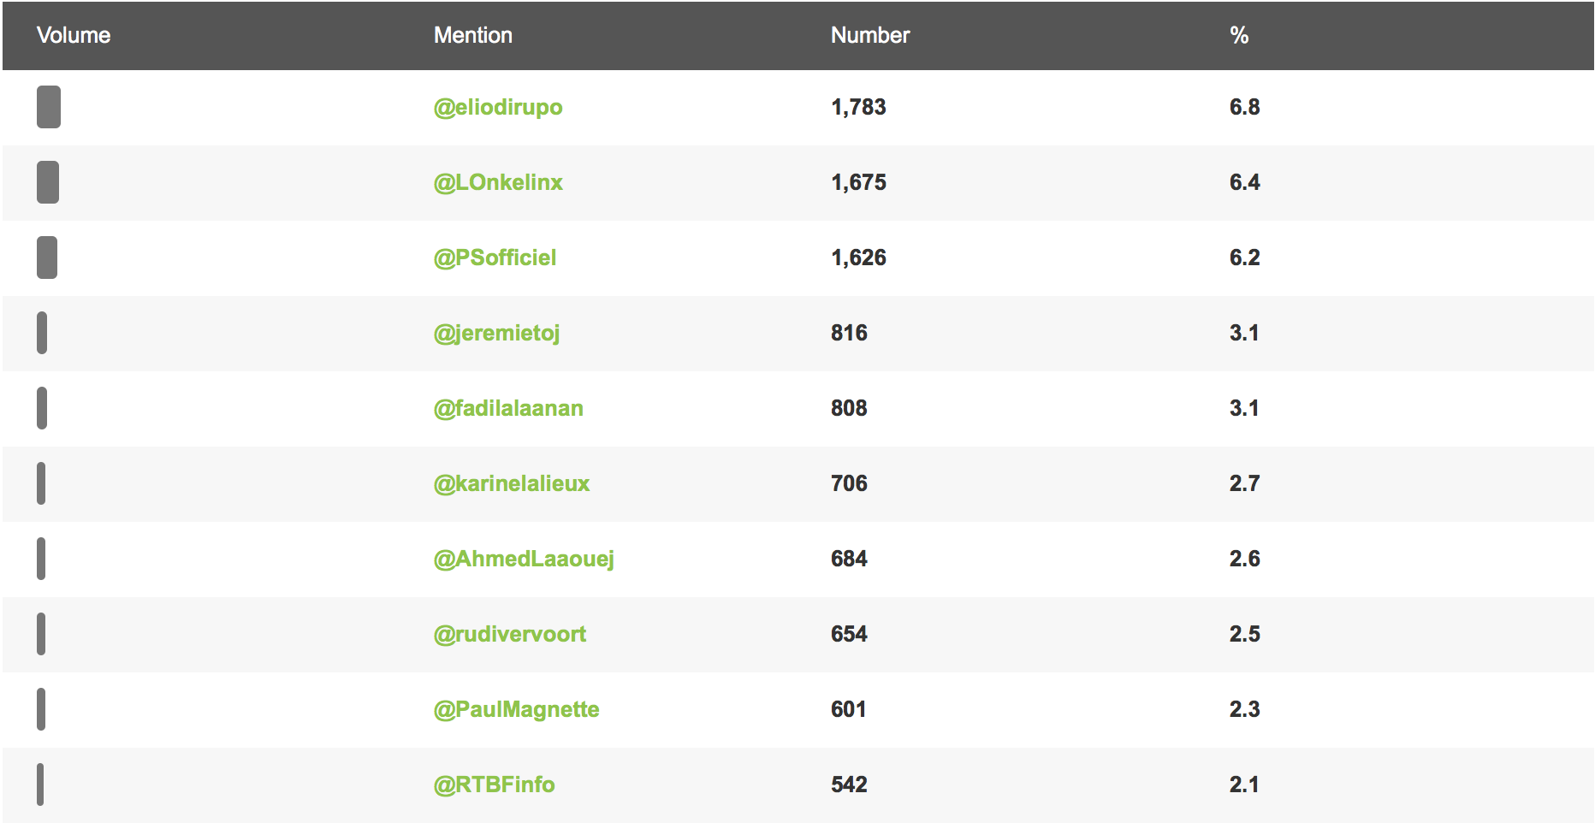Sort by the Mention column header
1595x823 pixels.
473,35
